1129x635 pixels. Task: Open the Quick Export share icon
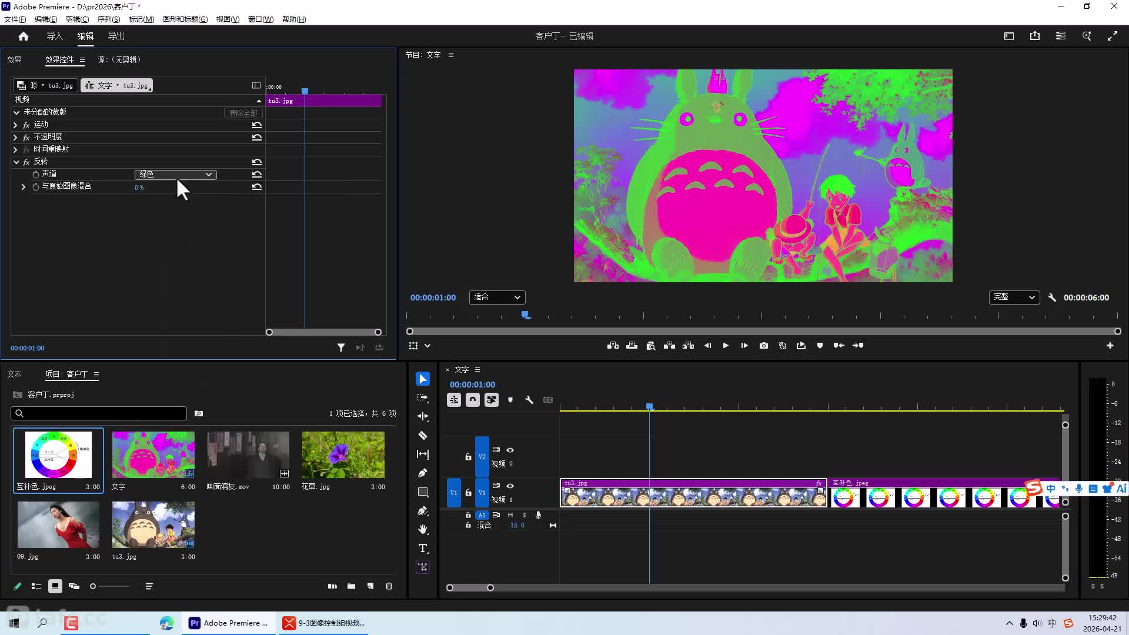1035,36
